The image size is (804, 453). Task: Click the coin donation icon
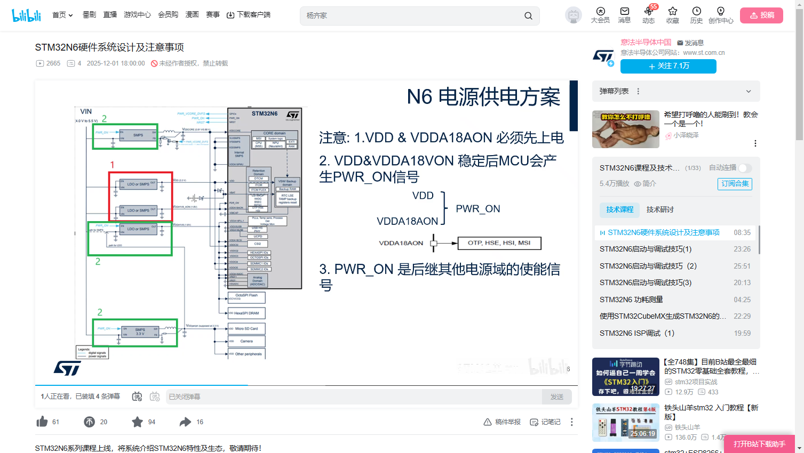(89, 422)
